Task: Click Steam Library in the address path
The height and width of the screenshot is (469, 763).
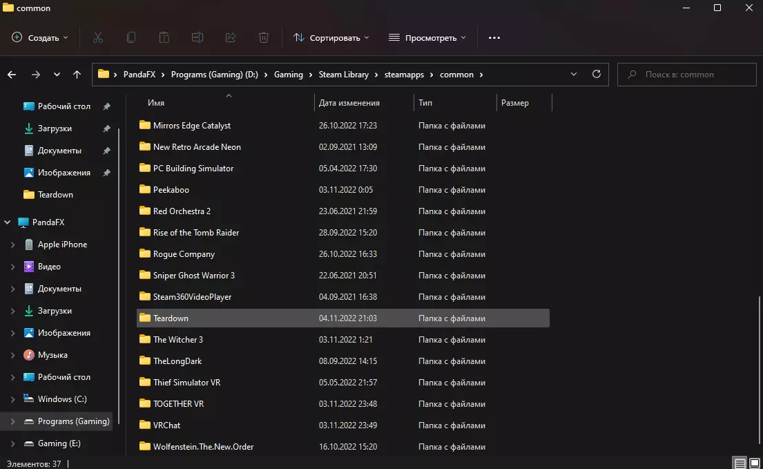Action: (x=343, y=75)
